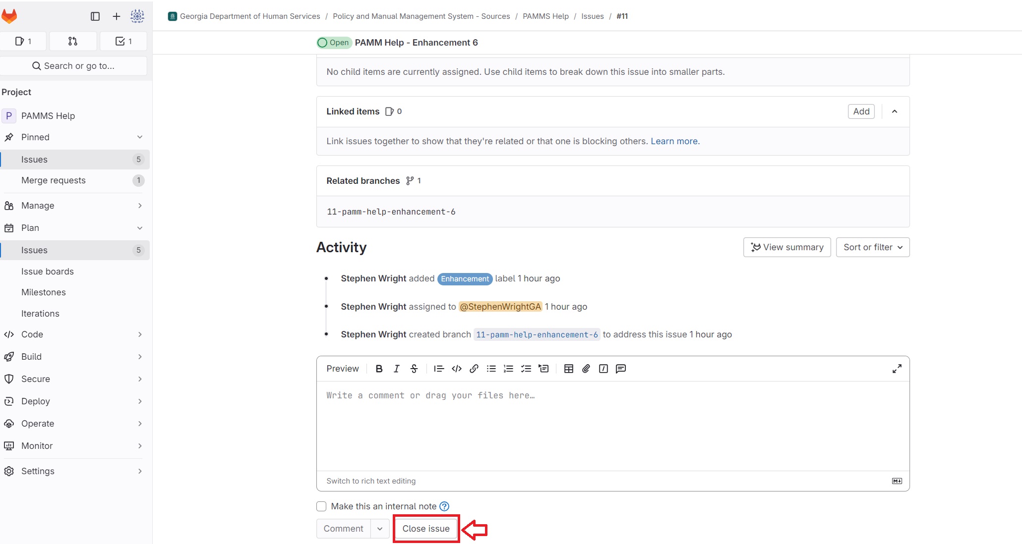Expand editor to full screen
1022x544 pixels.
pos(897,369)
